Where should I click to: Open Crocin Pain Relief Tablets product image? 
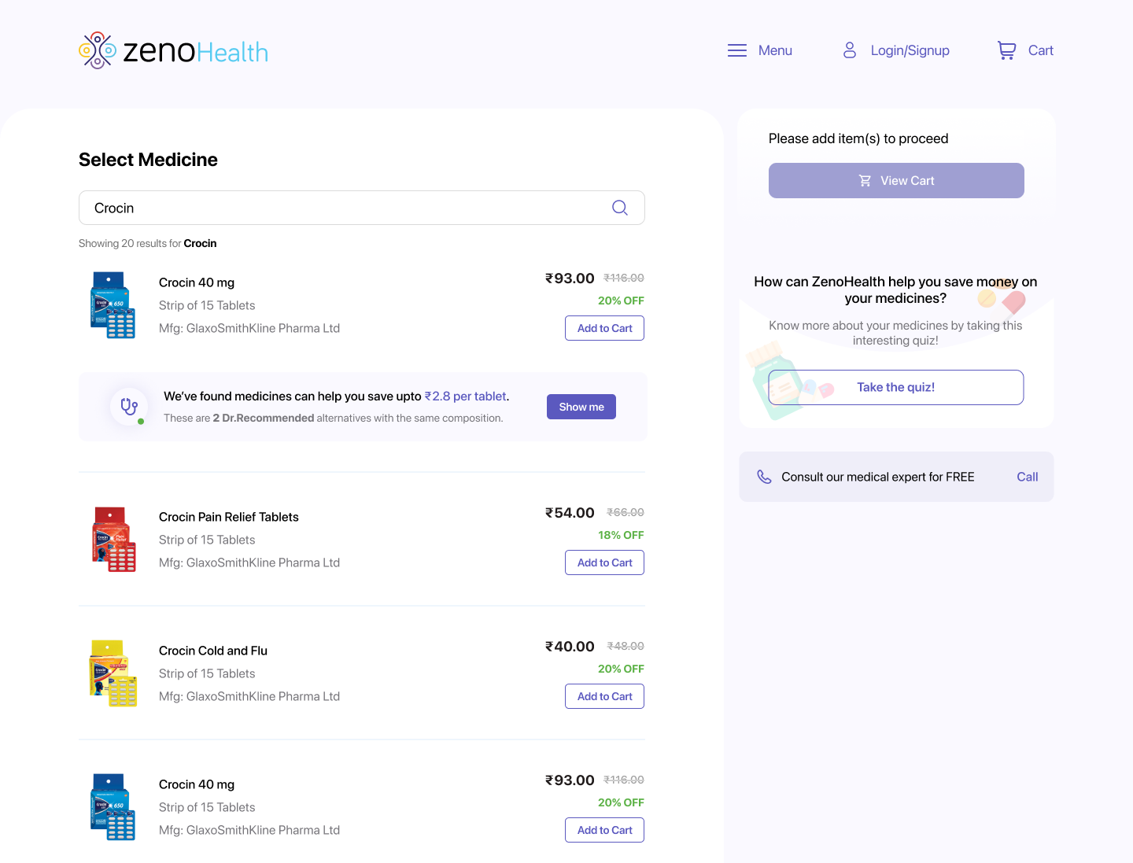[x=113, y=540]
